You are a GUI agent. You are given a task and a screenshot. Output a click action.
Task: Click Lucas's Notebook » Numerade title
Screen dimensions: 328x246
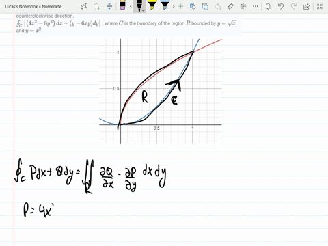(x=33, y=7)
